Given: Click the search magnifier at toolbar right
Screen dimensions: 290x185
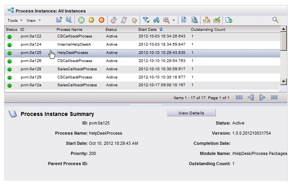Looking at the screenshot, I should point(275,20).
